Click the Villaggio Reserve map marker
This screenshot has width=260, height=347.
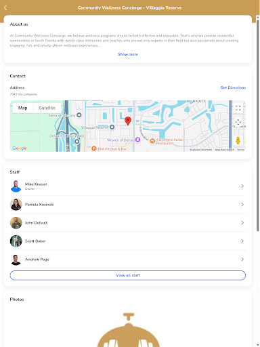tap(112, 127)
